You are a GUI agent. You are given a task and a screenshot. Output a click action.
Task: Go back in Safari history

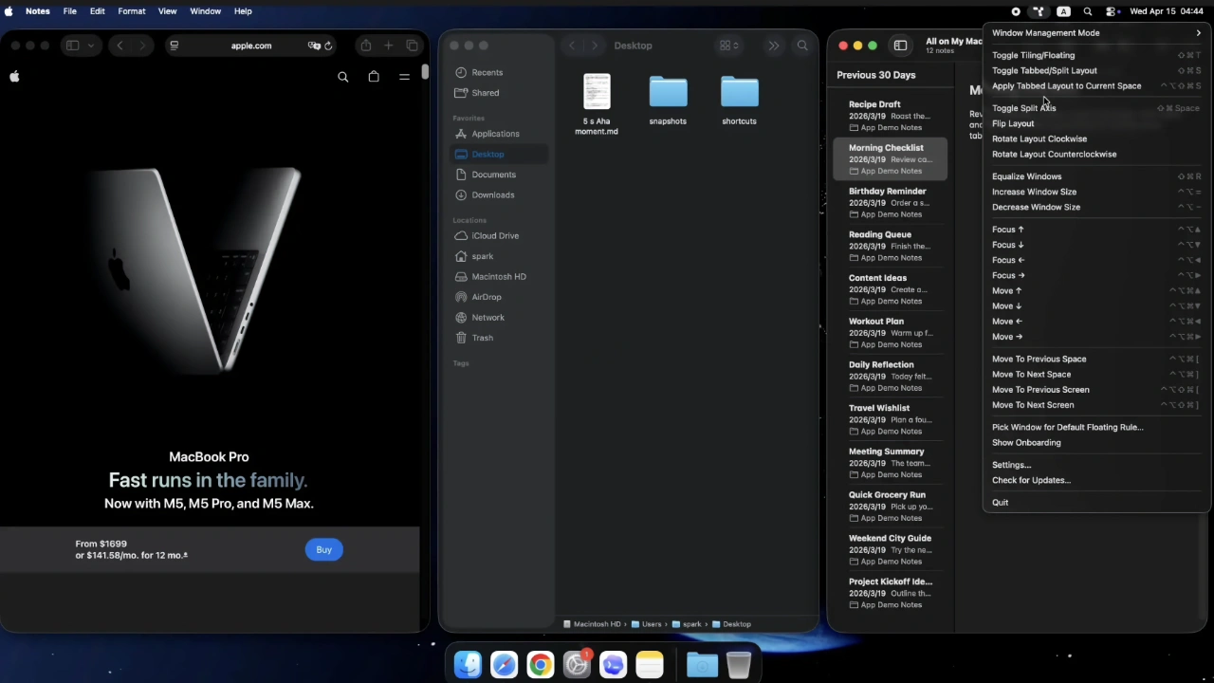pos(120,46)
